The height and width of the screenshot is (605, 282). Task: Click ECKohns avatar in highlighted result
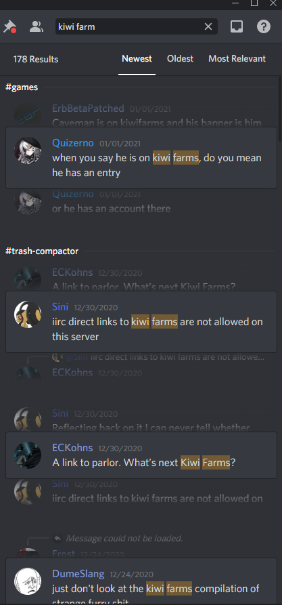(28, 455)
